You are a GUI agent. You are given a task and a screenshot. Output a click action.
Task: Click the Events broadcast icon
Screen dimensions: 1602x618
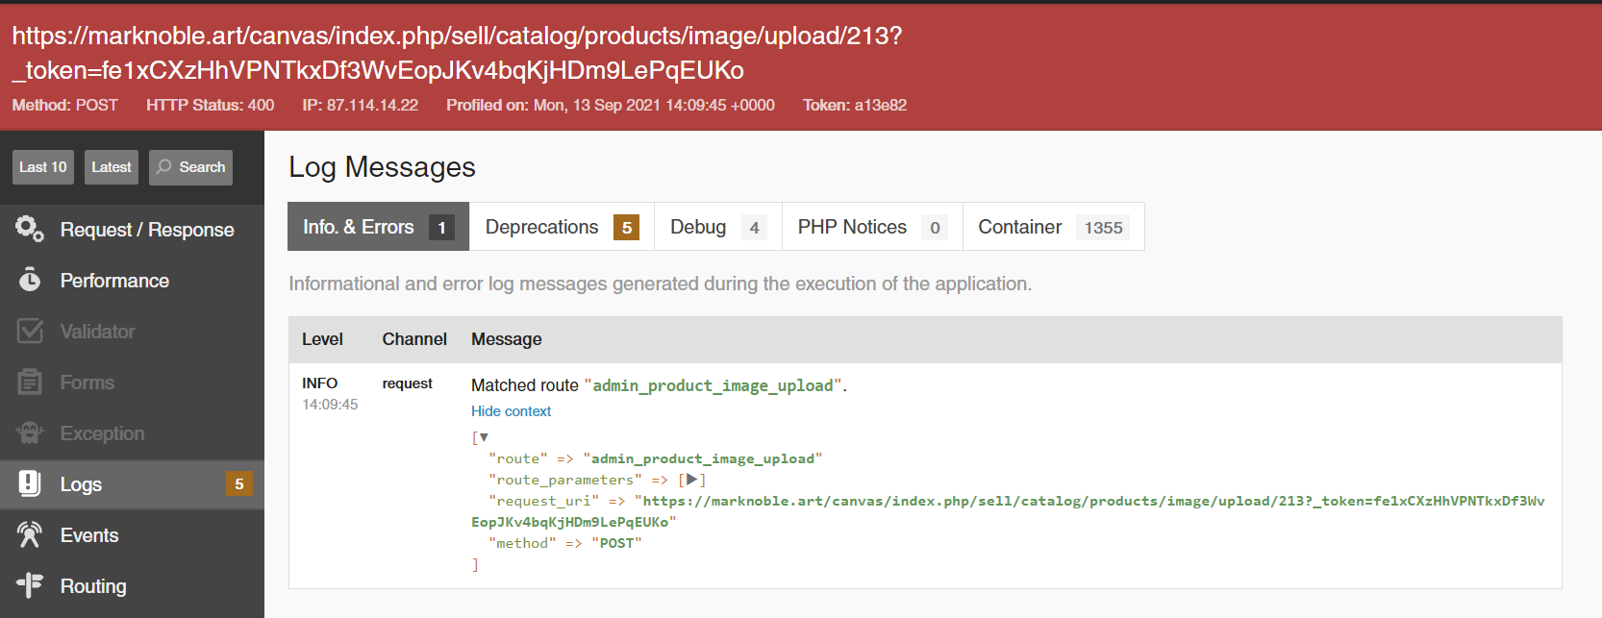pyautogui.click(x=30, y=534)
